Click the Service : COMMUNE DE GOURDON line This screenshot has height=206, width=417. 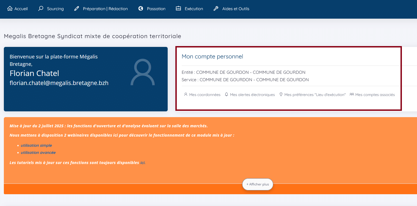coord(245,80)
